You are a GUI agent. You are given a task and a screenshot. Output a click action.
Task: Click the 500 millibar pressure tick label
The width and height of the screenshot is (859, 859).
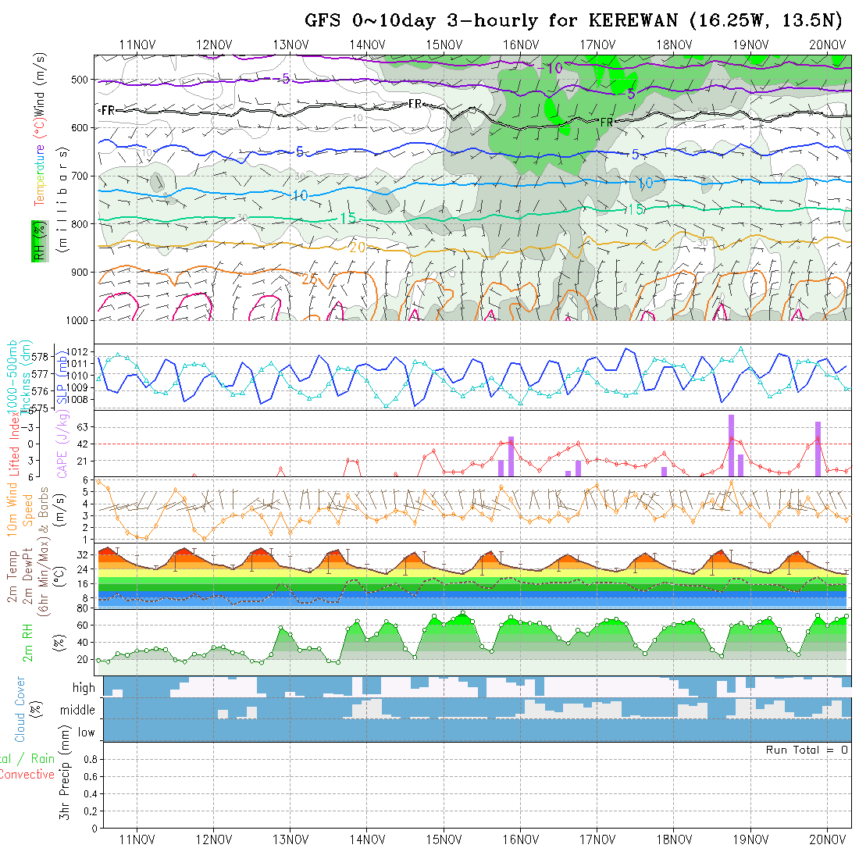[80, 80]
